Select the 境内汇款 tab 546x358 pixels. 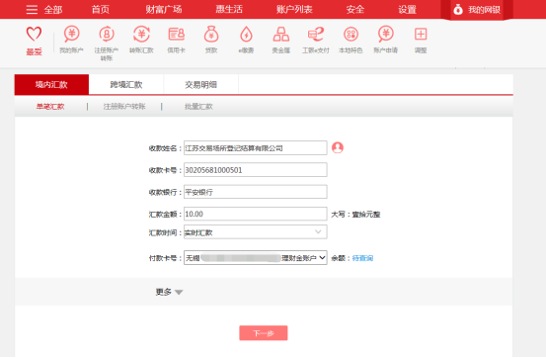[x=51, y=84]
